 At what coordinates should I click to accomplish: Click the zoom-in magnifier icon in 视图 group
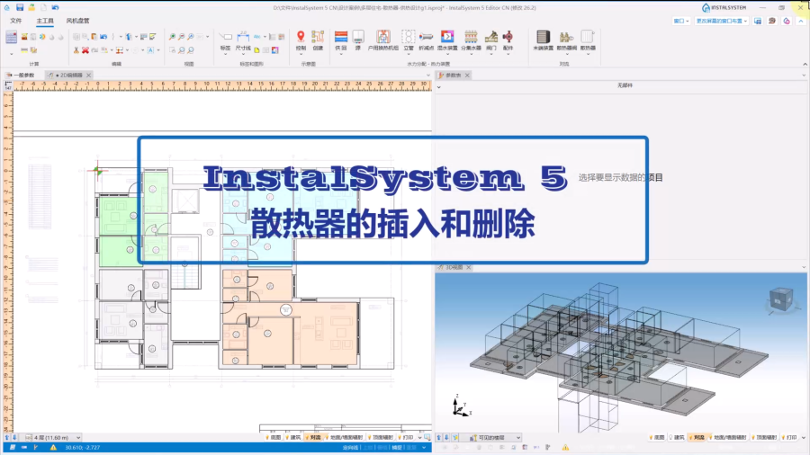pos(172,37)
